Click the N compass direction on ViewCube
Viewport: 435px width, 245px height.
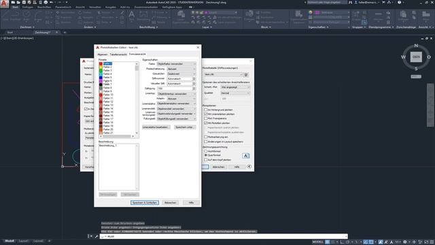tap(416, 46)
